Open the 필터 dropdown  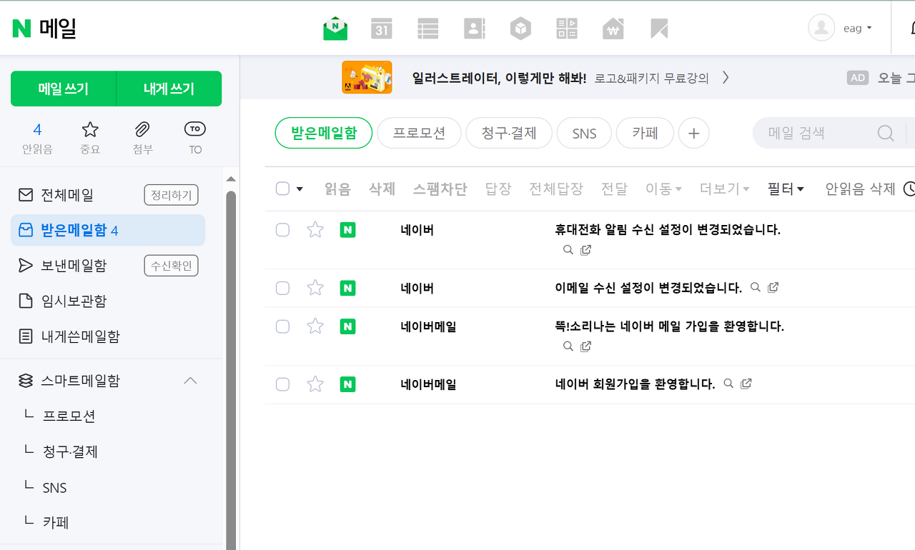pos(785,188)
